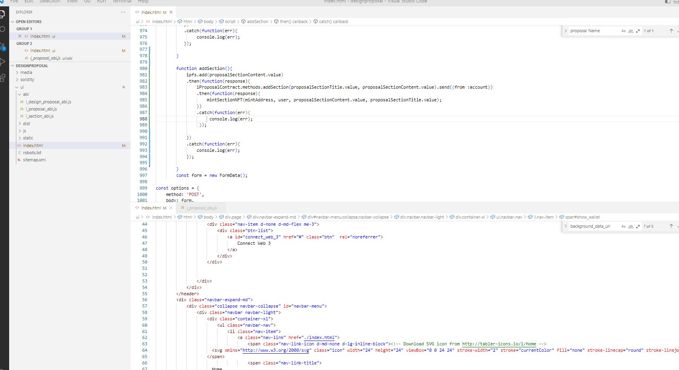The image size is (679, 370).
Task: Open the File menu
Action: 14,2
